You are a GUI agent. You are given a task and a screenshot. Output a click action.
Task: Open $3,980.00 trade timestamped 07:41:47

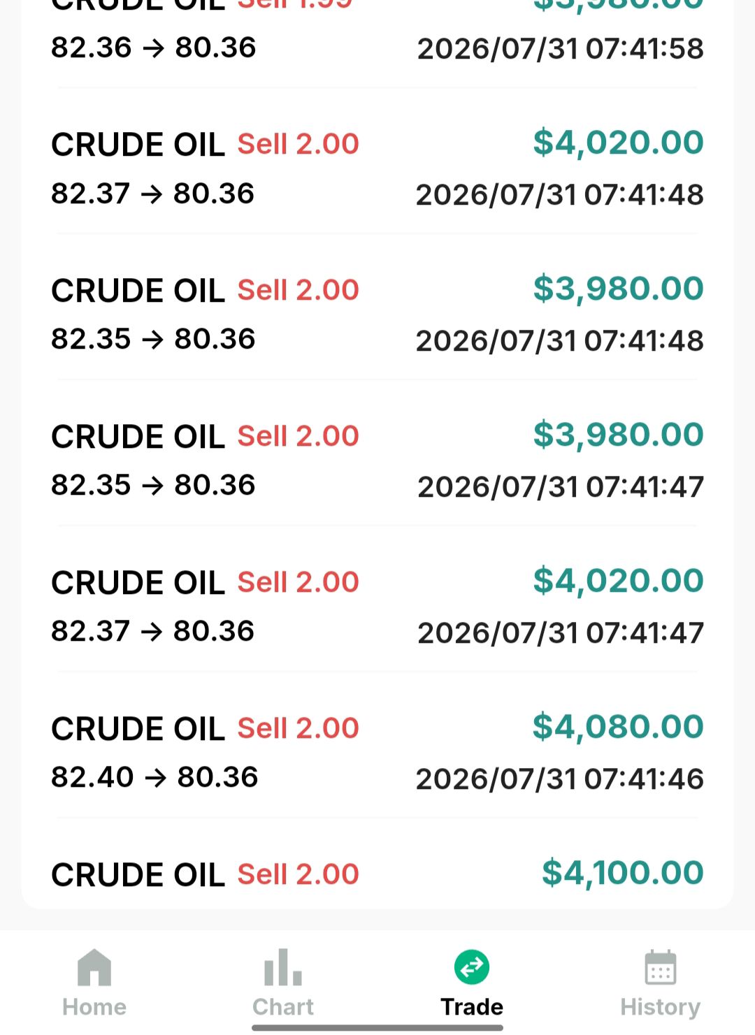[x=377, y=460]
